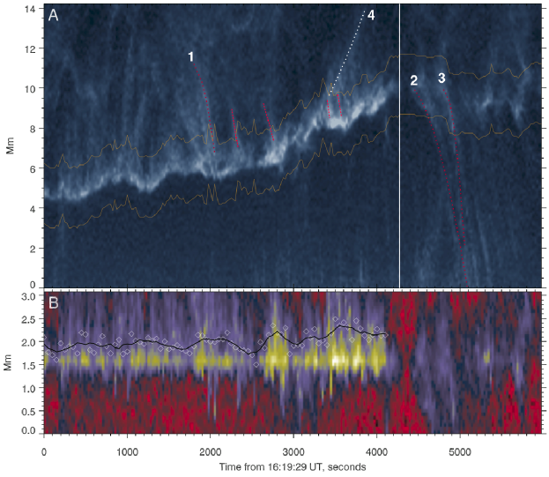
Task: Click the 0.5 tick label on panel B axis
Action: click(29, 411)
